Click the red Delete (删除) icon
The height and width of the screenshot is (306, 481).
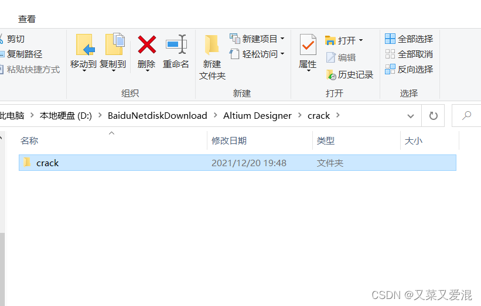pyautogui.click(x=147, y=44)
